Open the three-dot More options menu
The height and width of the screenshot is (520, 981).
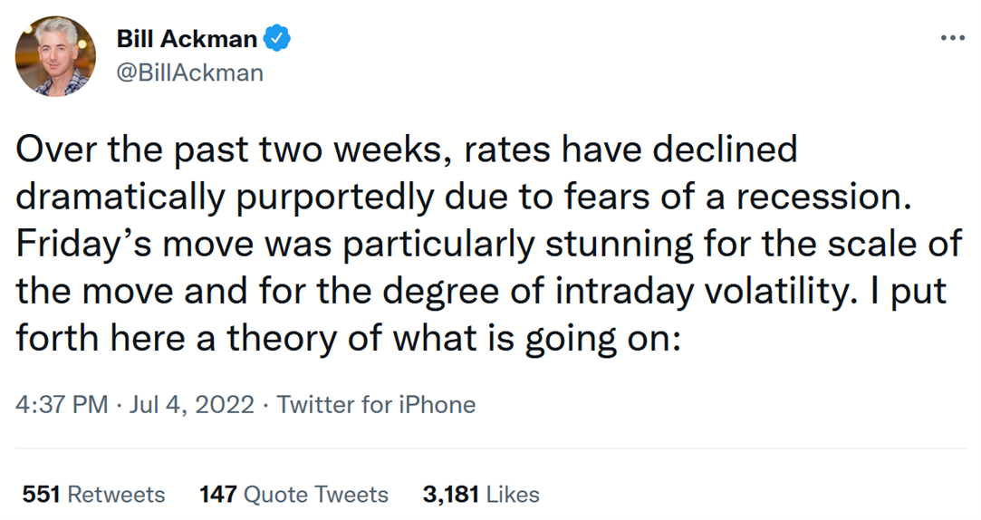pyautogui.click(x=953, y=39)
